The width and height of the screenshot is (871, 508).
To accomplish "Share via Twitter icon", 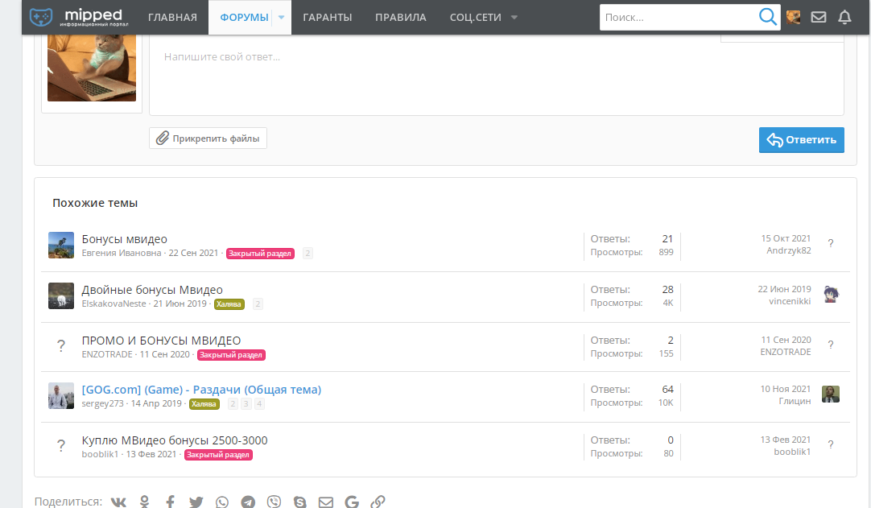I will coord(196,502).
